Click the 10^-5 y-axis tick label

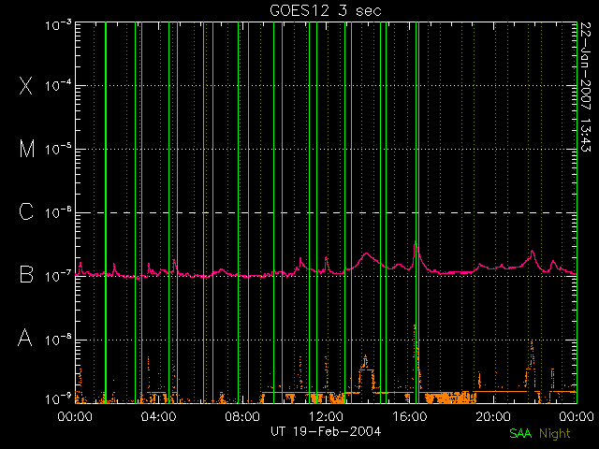58,149
